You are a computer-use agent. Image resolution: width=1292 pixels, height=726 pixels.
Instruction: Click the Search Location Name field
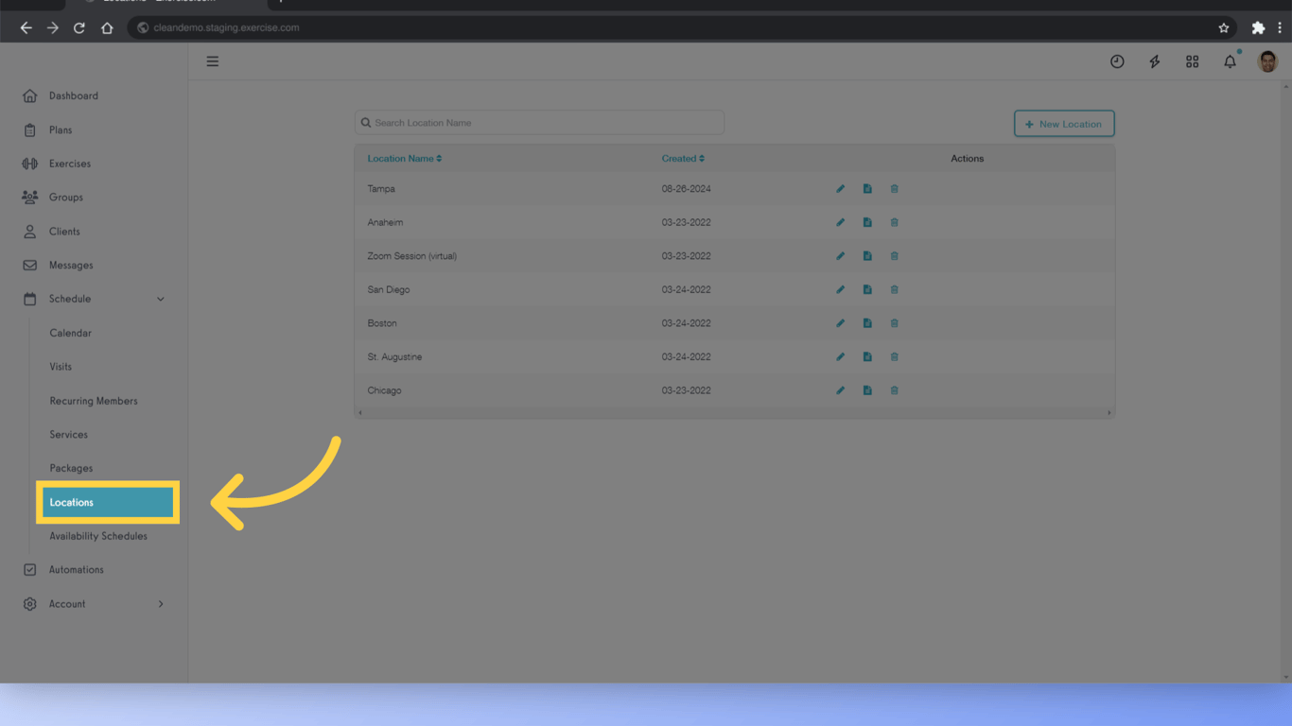pyautogui.click(x=539, y=122)
